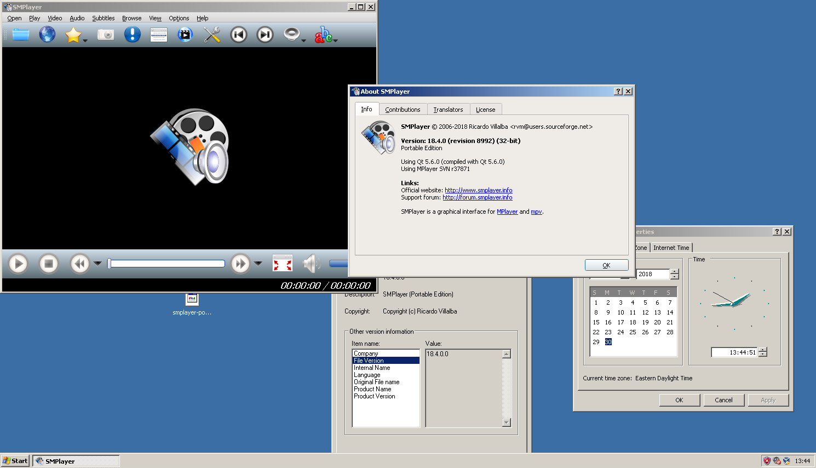Click the seek bar in SMPlayer
This screenshot has height=468, width=816.
click(166, 264)
